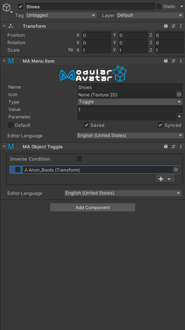Enable the Static checkbox

point(159,6)
